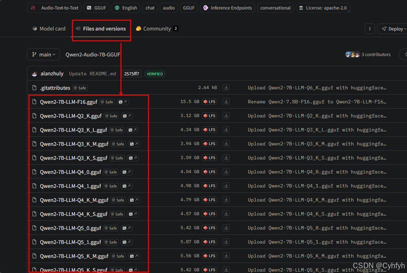Download Qwen2-7B-LLM-Q2_K.gguf via its download icon
The image size is (407, 273).
tap(226, 116)
